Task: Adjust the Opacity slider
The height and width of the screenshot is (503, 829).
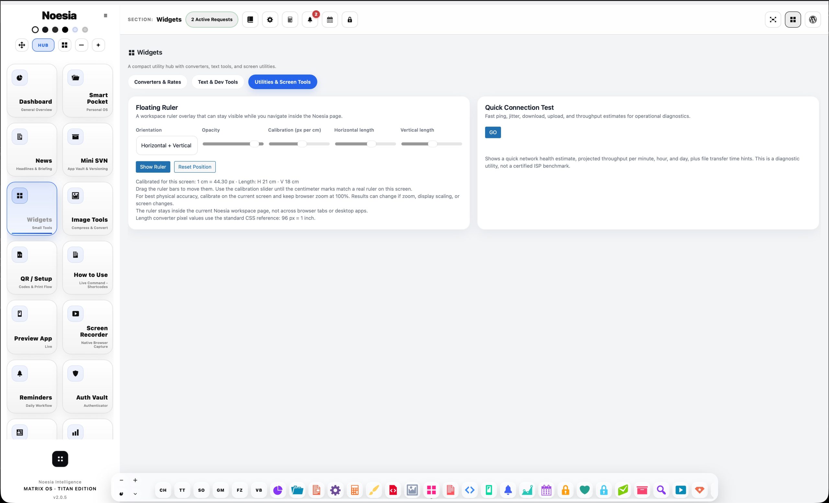Action: coord(233,144)
